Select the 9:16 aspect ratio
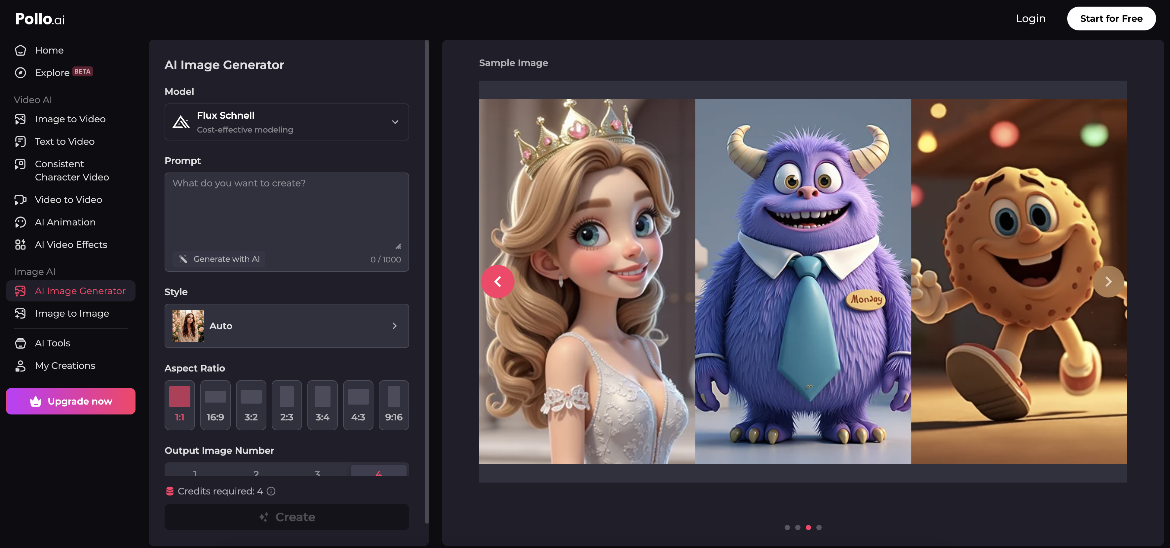1170x548 pixels. tap(393, 405)
